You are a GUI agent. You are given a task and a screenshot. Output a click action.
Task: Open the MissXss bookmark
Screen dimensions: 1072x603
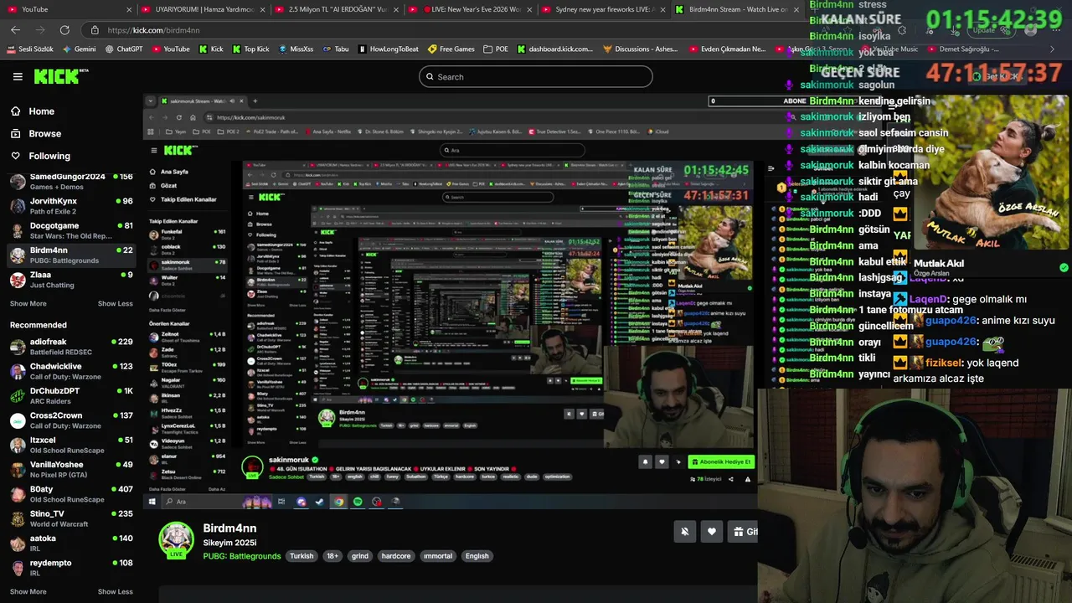pos(296,49)
